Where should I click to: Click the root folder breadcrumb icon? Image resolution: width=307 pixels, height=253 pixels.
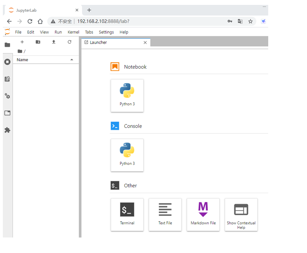tap(20, 51)
